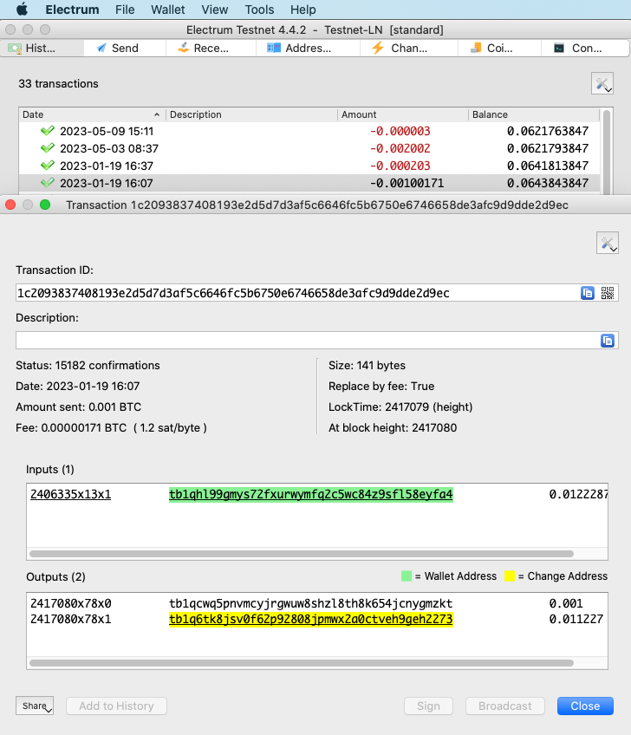Open the Electrum application menu
This screenshot has width=631, height=735.
coord(72,10)
